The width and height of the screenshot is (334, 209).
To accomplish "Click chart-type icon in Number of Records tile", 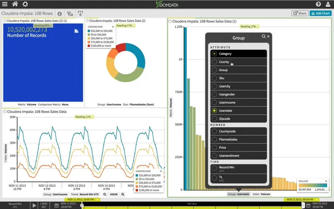I will coord(77,31).
